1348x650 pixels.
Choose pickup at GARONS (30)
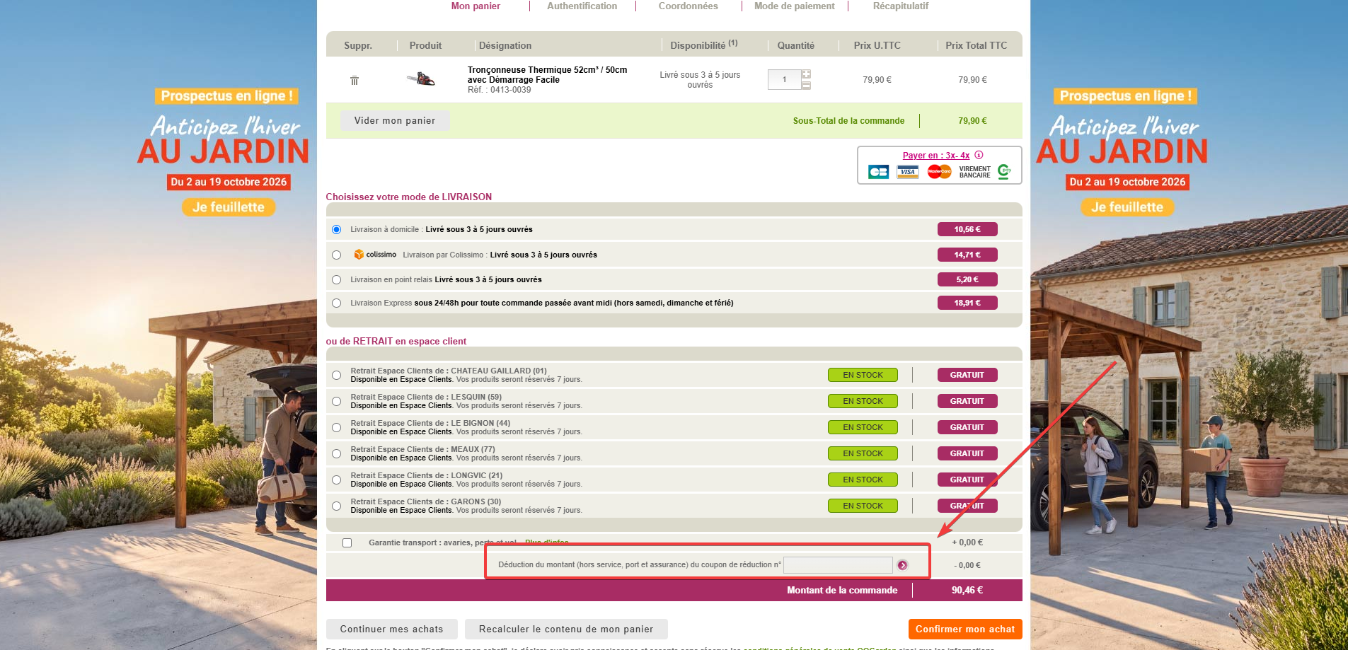click(336, 506)
